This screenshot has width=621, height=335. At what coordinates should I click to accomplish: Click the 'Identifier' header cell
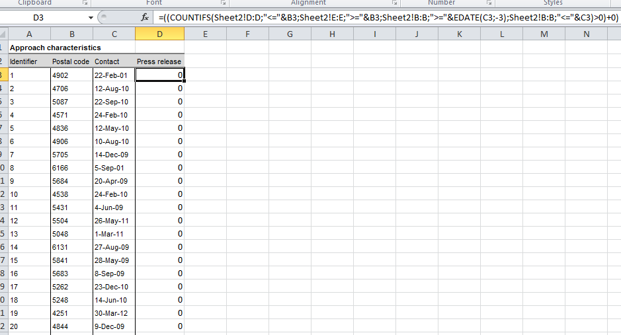[29, 61]
